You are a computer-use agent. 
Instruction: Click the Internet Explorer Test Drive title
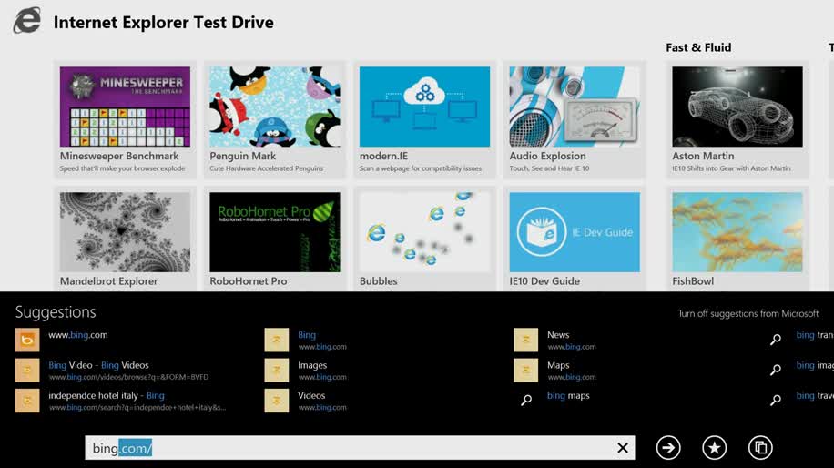pos(163,23)
